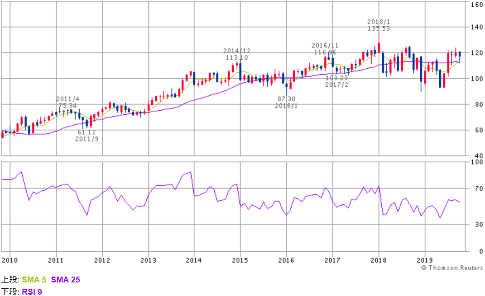Click the 2016/1 low label 87.30
The height and width of the screenshot is (296, 485).
tap(286, 99)
